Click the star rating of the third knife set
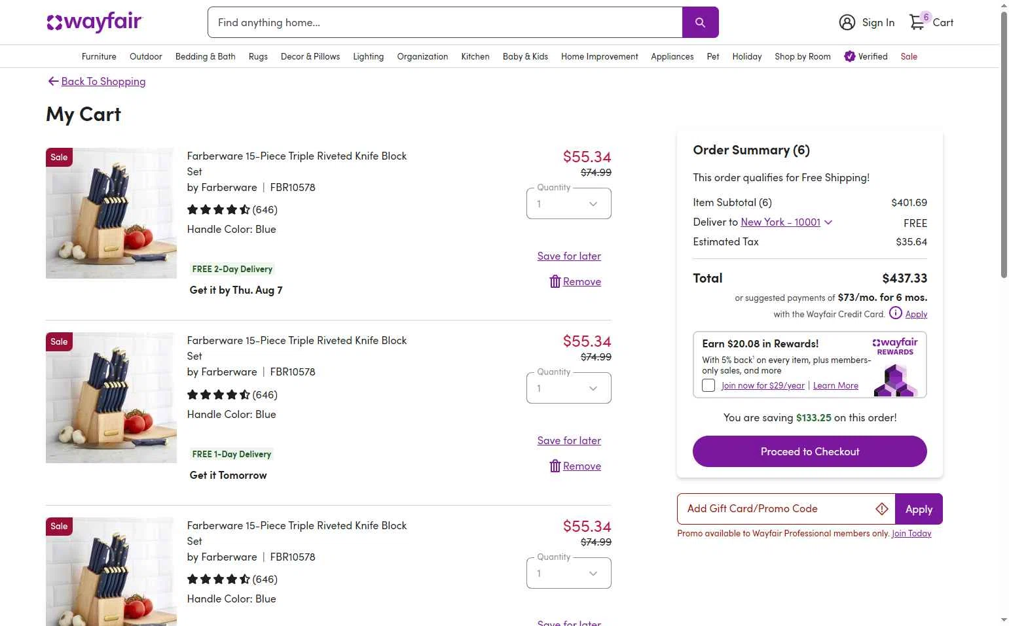The height and width of the screenshot is (626, 1009). (218, 580)
